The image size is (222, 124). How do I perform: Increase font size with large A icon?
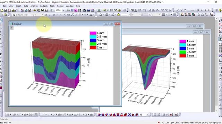pos(72,15)
